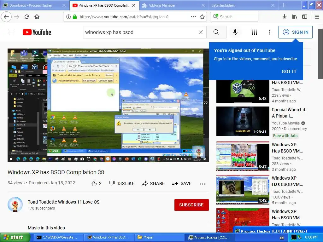323x242 pixels.
Task: Click the taskbar clock 8:08 PM
Action: coord(311,237)
